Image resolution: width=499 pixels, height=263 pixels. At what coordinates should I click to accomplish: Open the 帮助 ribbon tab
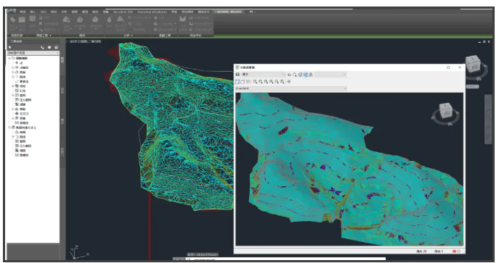(x=174, y=12)
